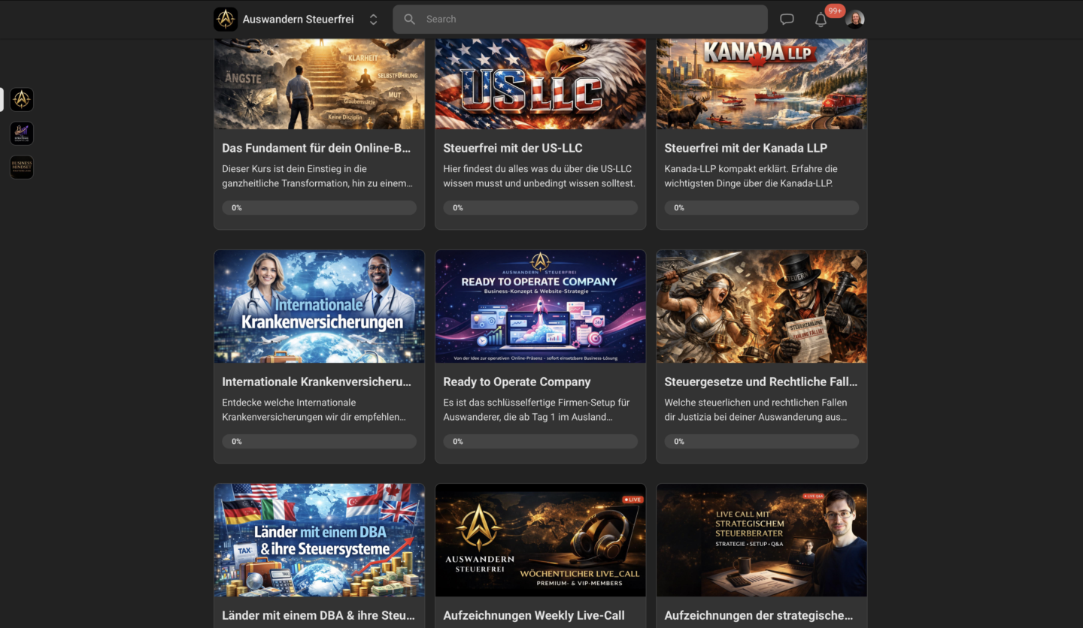Open the Internationale Krankenversicherungen thumbnail
Screen dimensions: 1083x628
(x=320, y=306)
